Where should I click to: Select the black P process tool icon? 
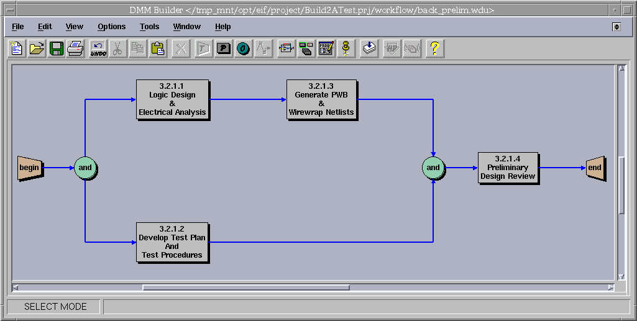pyautogui.click(x=223, y=48)
